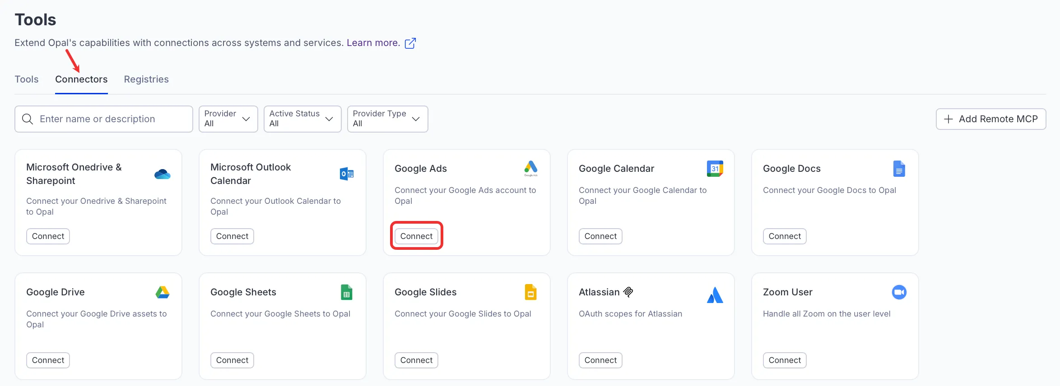Connect Google Drive assets
1060x386 pixels.
coord(48,360)
